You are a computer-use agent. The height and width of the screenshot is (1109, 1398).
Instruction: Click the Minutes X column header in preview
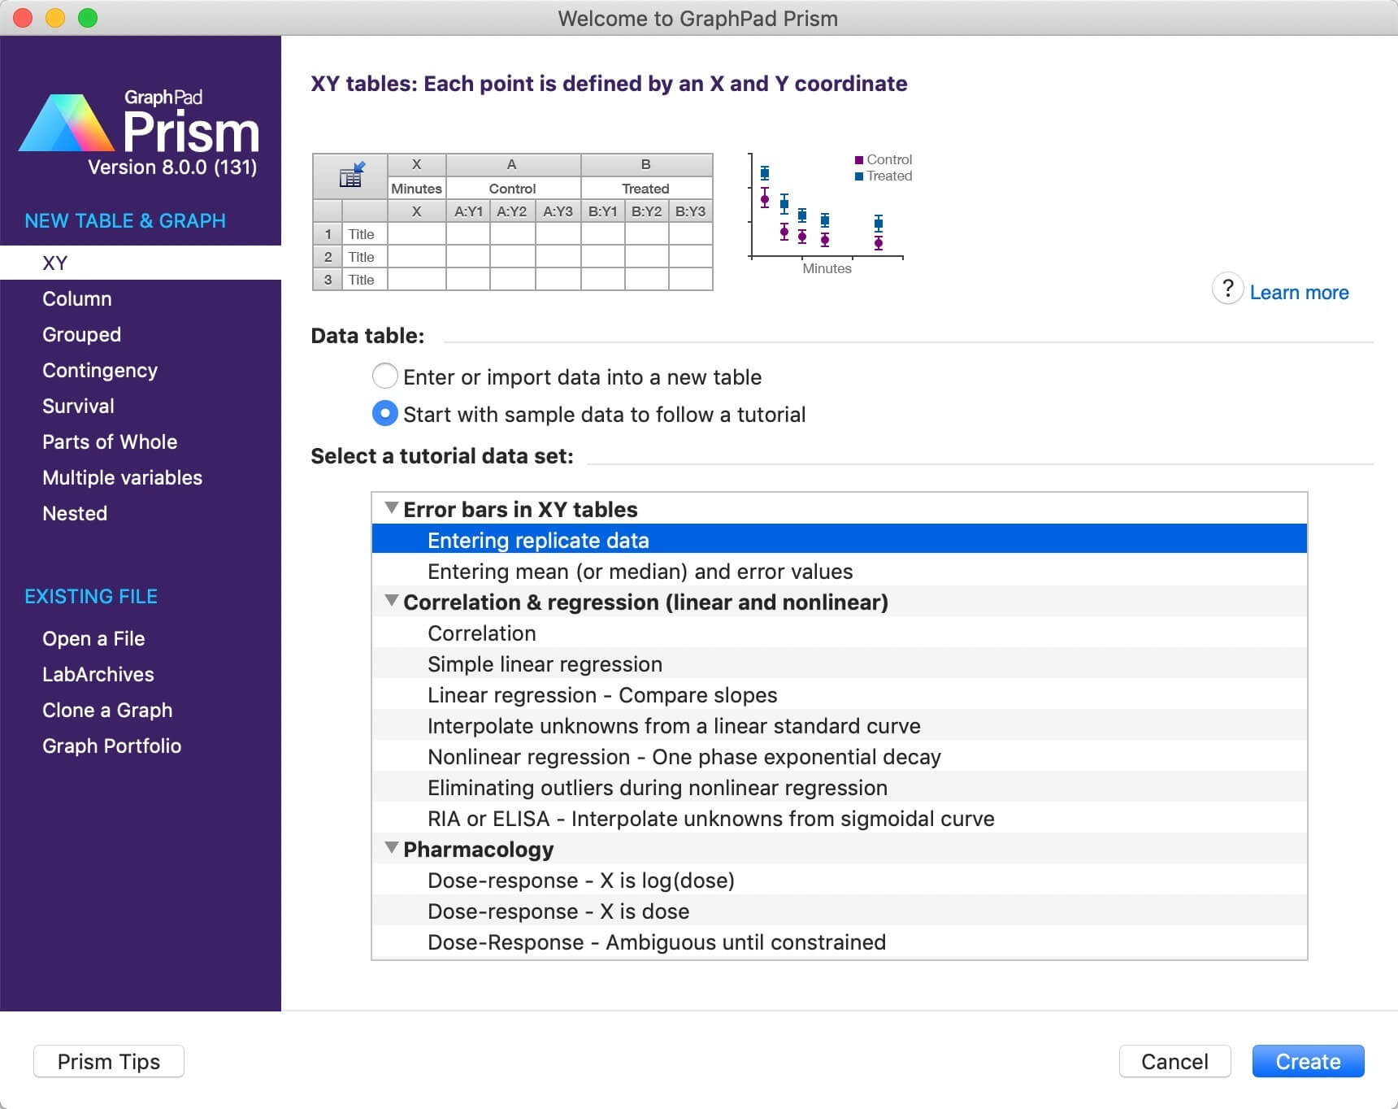click(416, 188)
